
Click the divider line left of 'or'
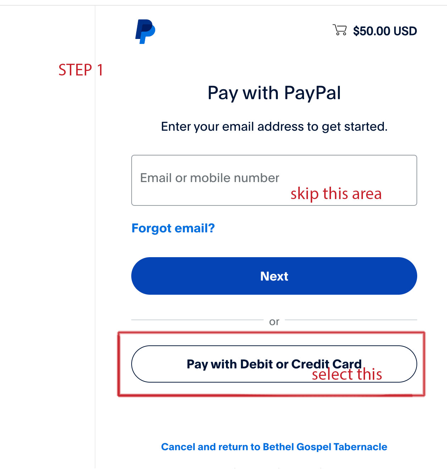197,320
